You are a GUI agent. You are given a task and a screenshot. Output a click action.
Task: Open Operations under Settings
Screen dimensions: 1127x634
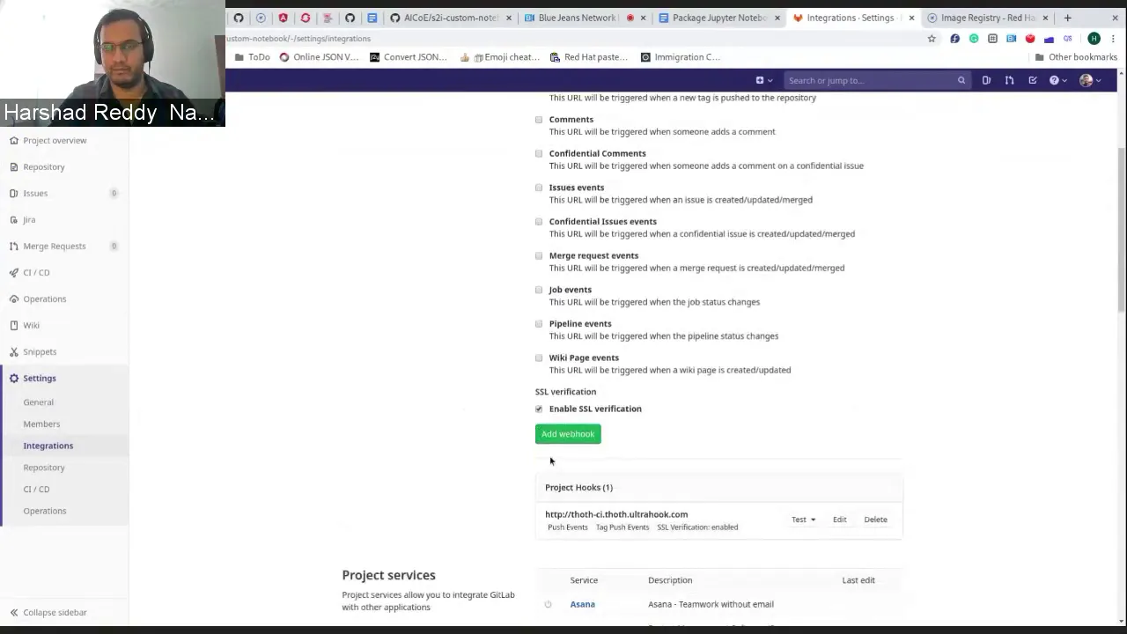(45, 511)
